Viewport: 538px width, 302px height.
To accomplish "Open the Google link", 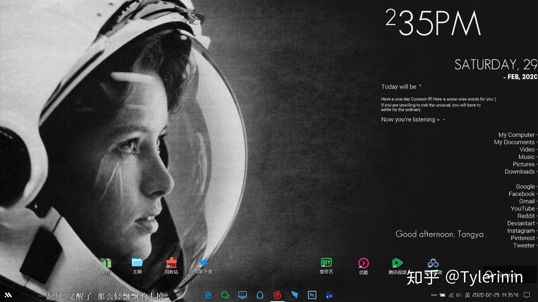I will [525, 187].
